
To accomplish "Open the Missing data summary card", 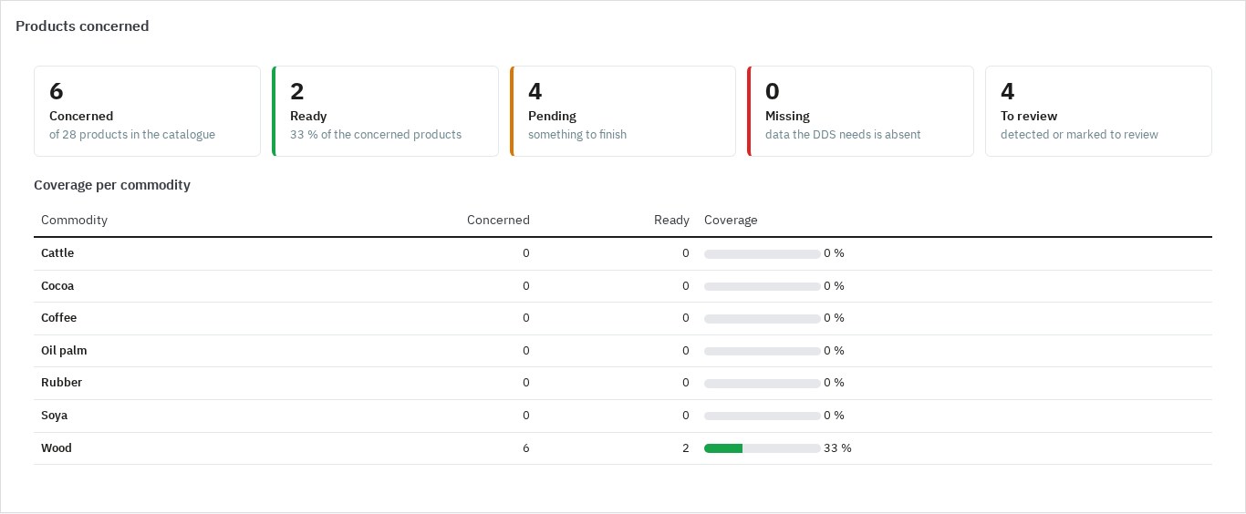I will (860, 111).
